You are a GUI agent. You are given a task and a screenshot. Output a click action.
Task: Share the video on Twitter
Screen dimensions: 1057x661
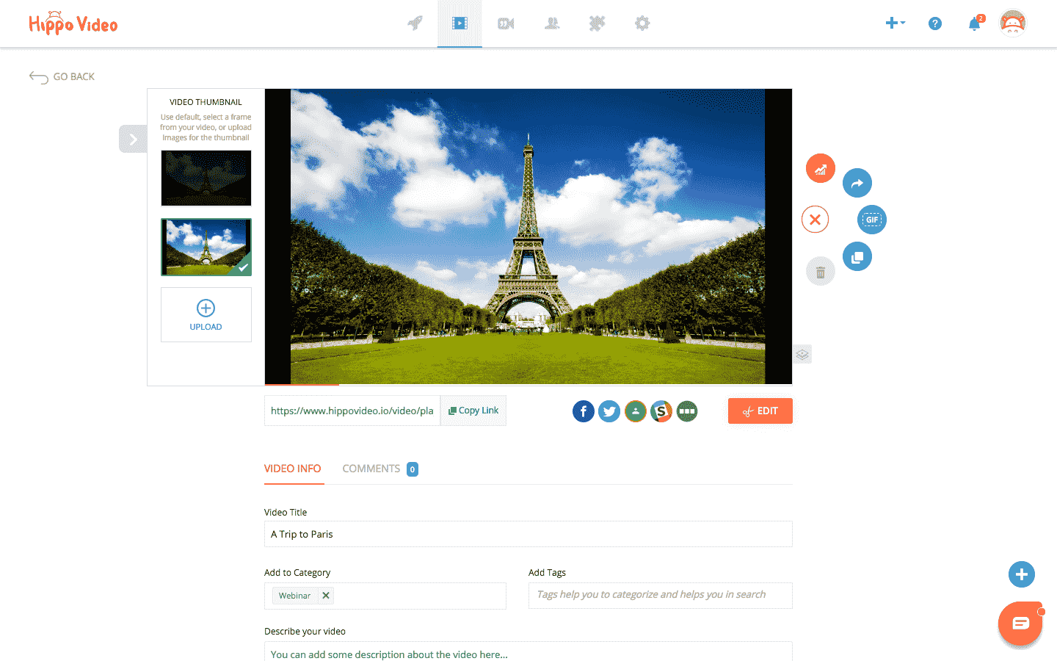609,411
